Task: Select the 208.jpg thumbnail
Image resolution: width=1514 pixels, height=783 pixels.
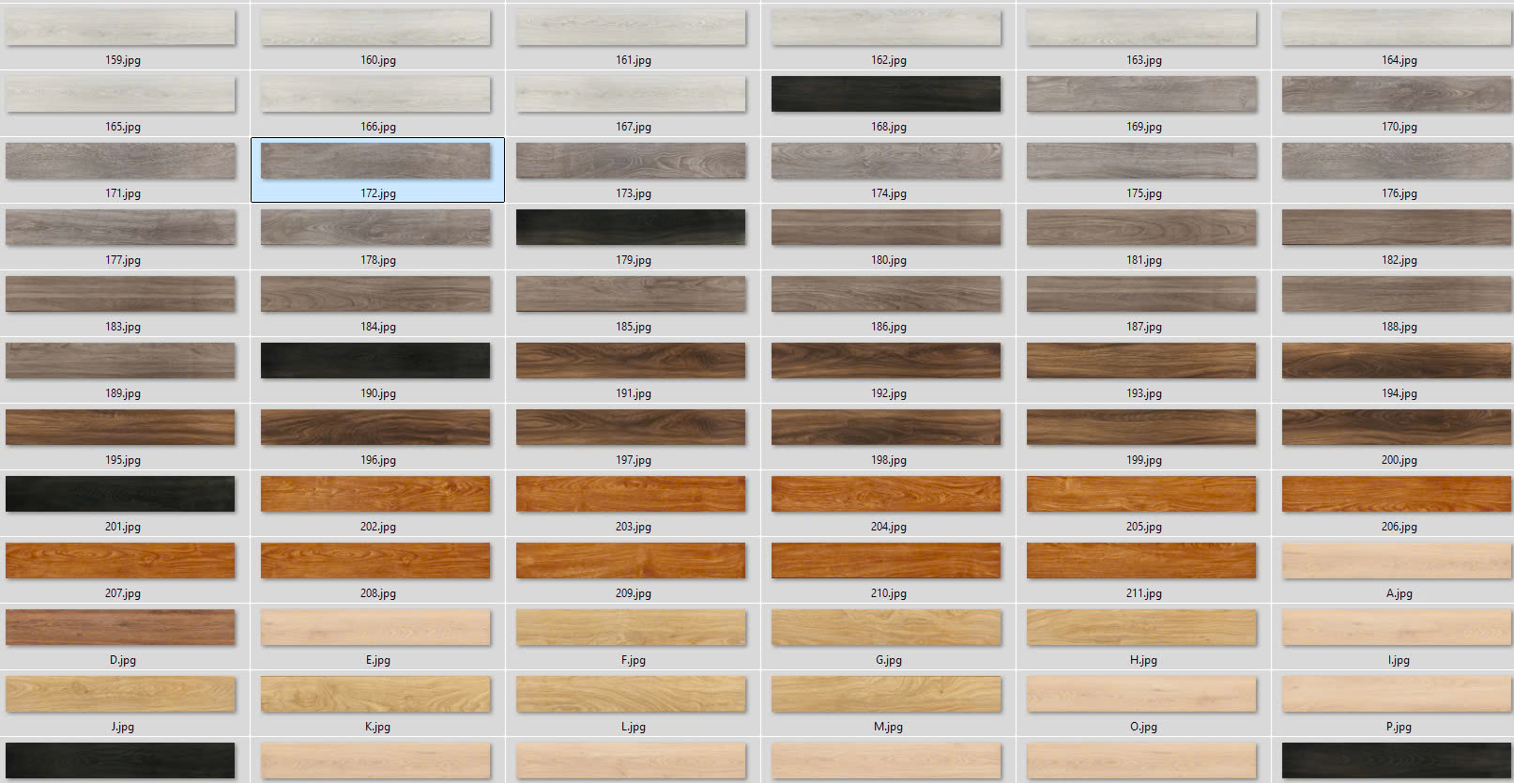Action: click(375, 560)
